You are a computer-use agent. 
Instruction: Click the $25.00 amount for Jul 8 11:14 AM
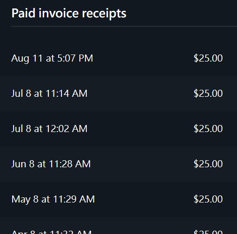tap(208, 94)
